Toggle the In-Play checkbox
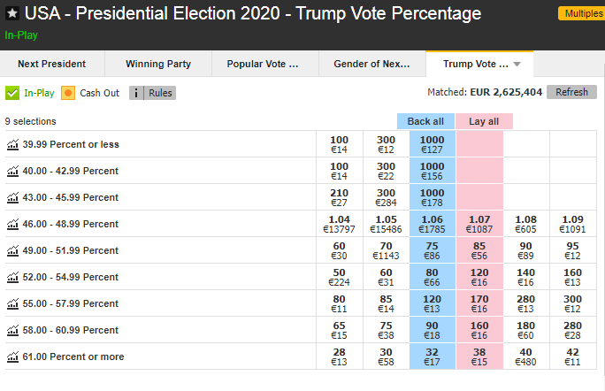The width and height of the screenshot is (605, 391). click(12, 93)
